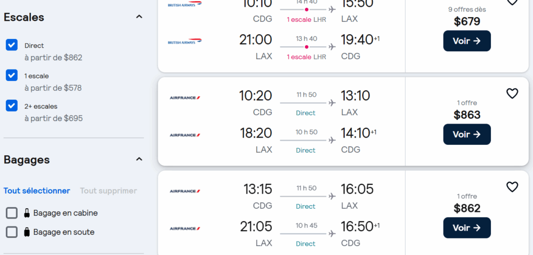This screenshot has width=533, height=255.
Task: Click heart icon on British Airways $679 offer
Action: [512, 2]
